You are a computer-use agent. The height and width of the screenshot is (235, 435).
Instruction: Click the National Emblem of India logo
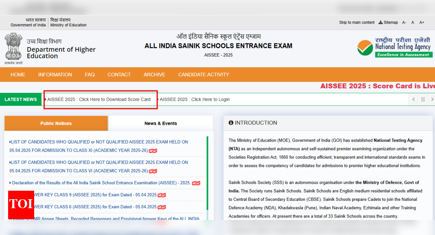[13, 48]
